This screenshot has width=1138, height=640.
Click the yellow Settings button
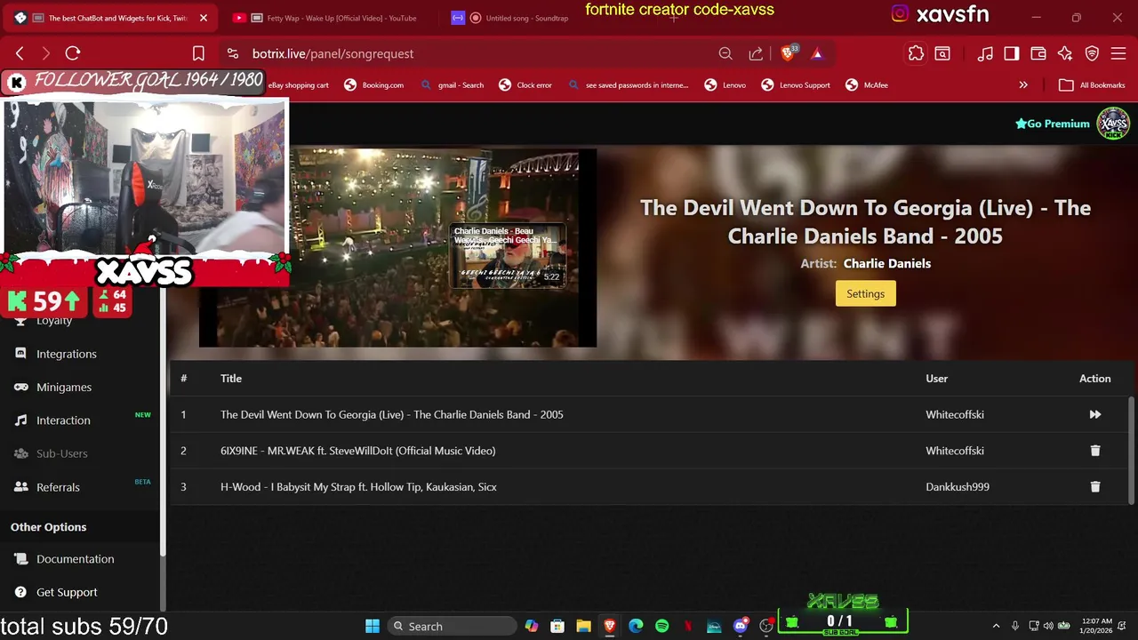865,293
